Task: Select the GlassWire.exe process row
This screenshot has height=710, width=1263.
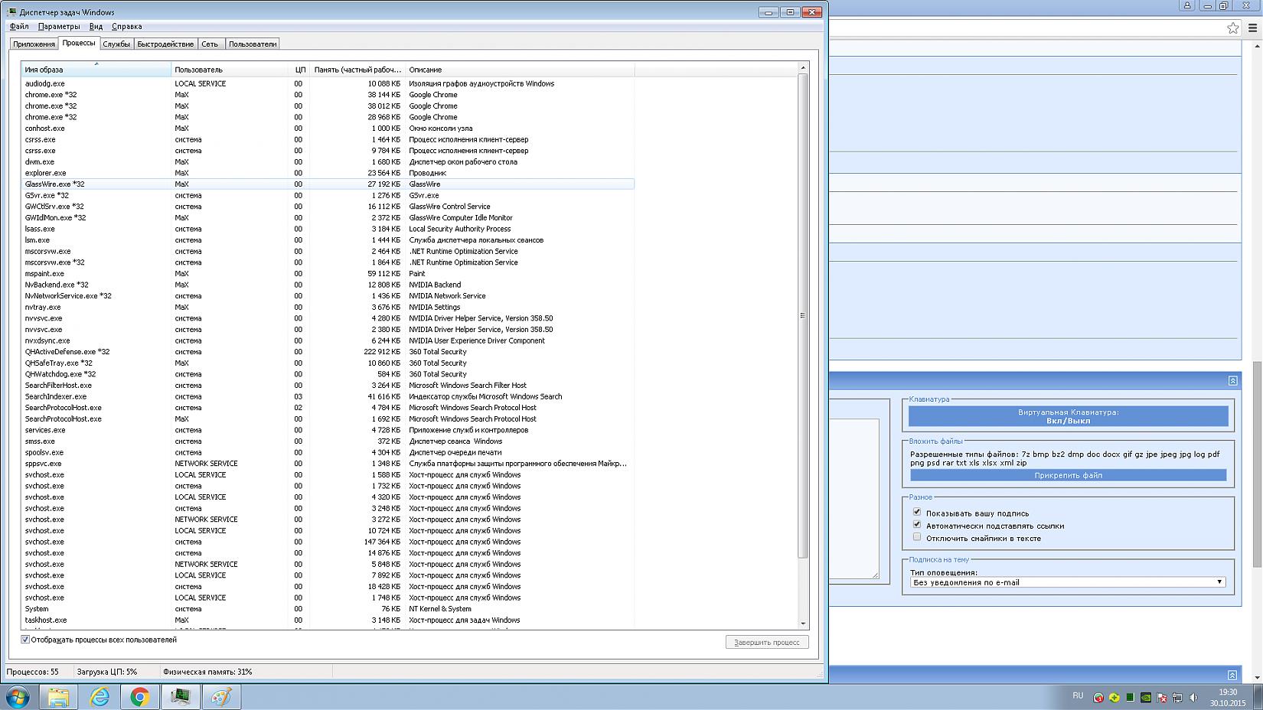Action: click(x=55, y=184)
